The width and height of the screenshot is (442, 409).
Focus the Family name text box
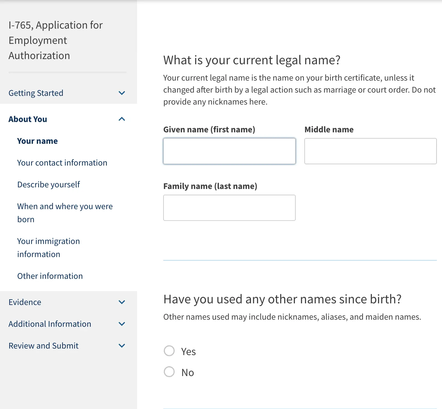click(229, 208)
